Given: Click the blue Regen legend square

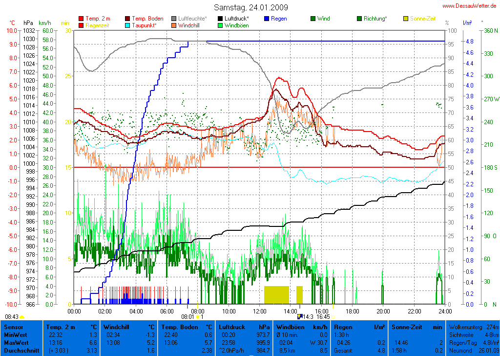Looking at the screenshot, I should (x=267, y=19).
